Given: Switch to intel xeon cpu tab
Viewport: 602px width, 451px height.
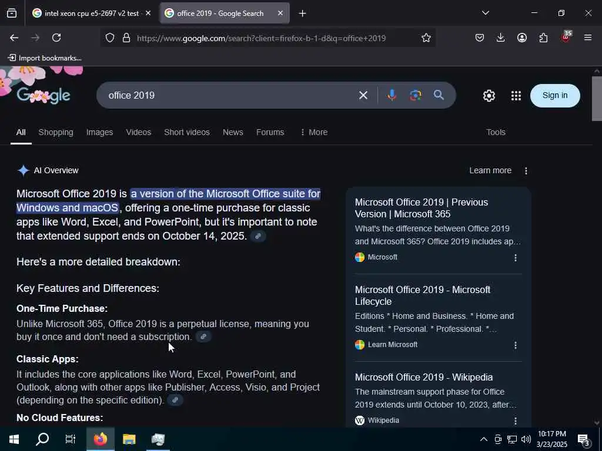Looking at the screenshot, I should coord(92,13).
